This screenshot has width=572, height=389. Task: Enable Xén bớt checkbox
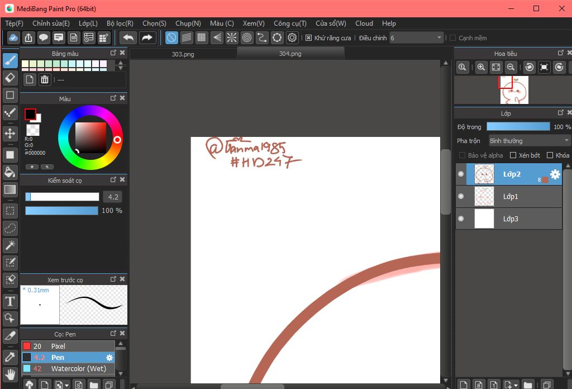pyautogui.click(x=513, y=155)
